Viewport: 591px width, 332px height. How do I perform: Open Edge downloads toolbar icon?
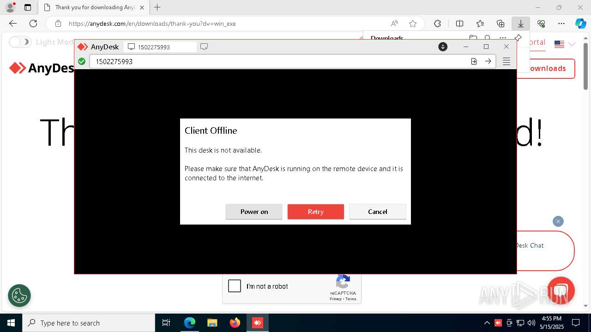click(x=520, y=24)
